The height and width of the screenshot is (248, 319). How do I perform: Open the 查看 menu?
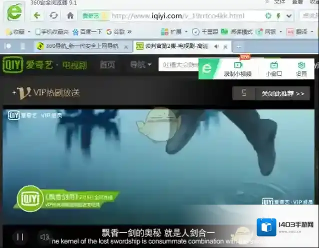[x=297, y=2]
